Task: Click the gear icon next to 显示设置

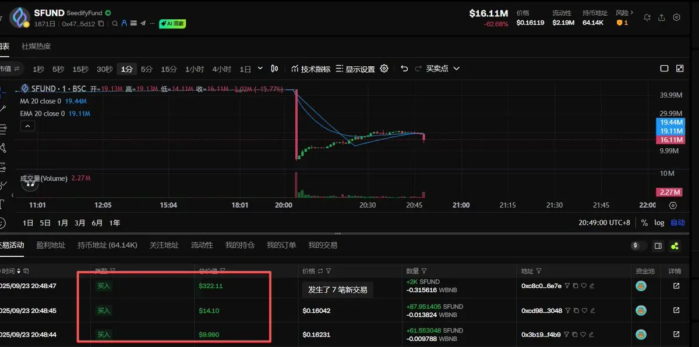Action: (384, 69)
